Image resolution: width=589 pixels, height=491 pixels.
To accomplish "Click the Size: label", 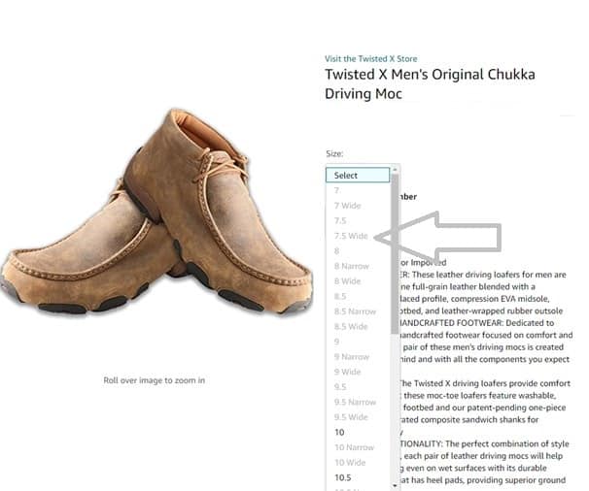I will pos(334,153).
